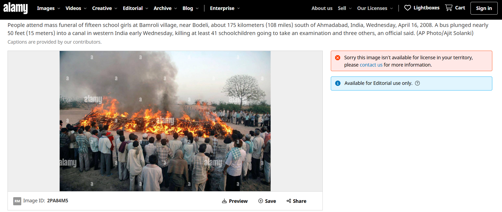Viewport: 502px width, 212px height.
Task: Click the blue info icon
Action: (x=338, y=83)
